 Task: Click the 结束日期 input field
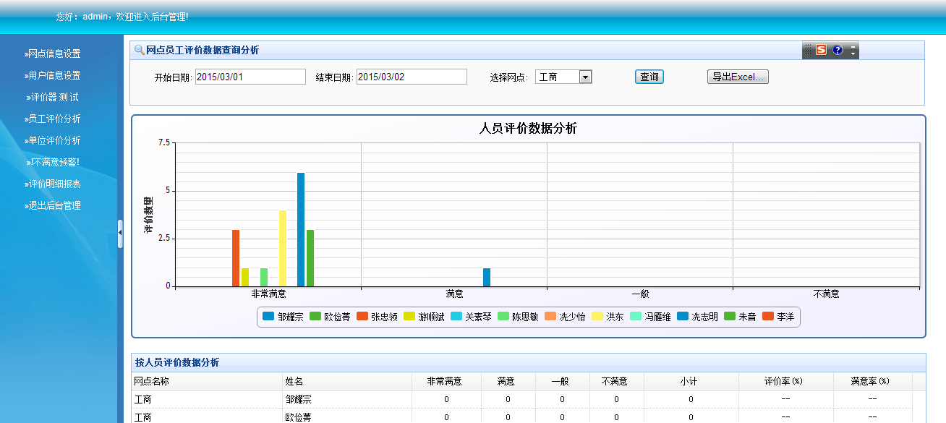pyautogui.click(x=412, y=77)
